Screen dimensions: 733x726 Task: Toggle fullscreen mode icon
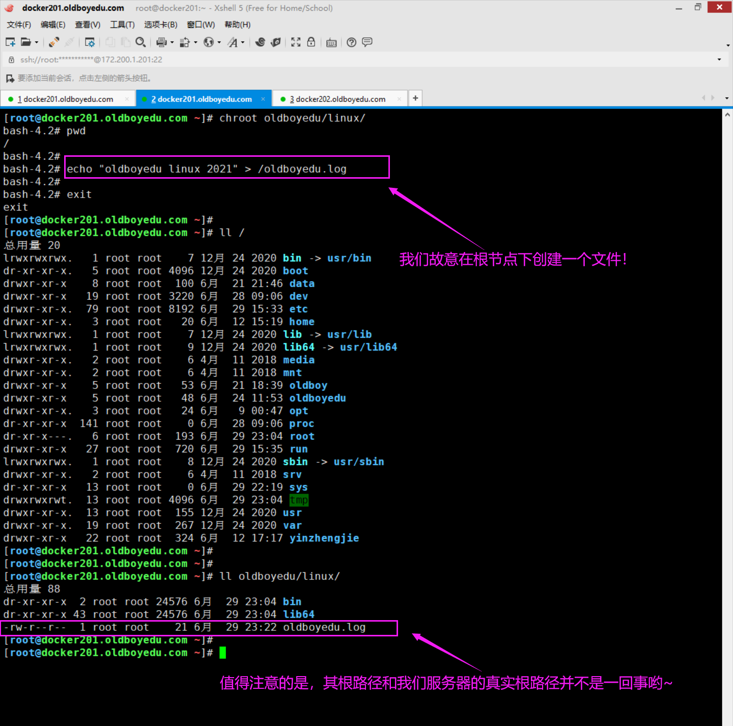[296, 42]
